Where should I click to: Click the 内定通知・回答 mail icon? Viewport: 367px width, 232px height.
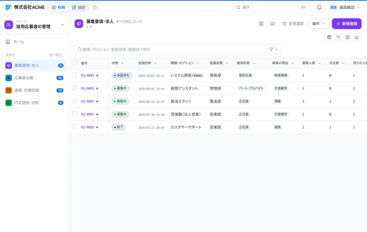(9, 103)
